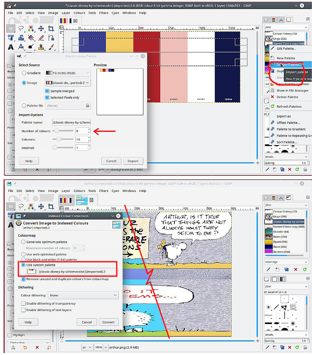This screenshot has width=312, height=355.
Task: Select the Bucket Fill tool in classic-disney window
Action: click(31, 37)
